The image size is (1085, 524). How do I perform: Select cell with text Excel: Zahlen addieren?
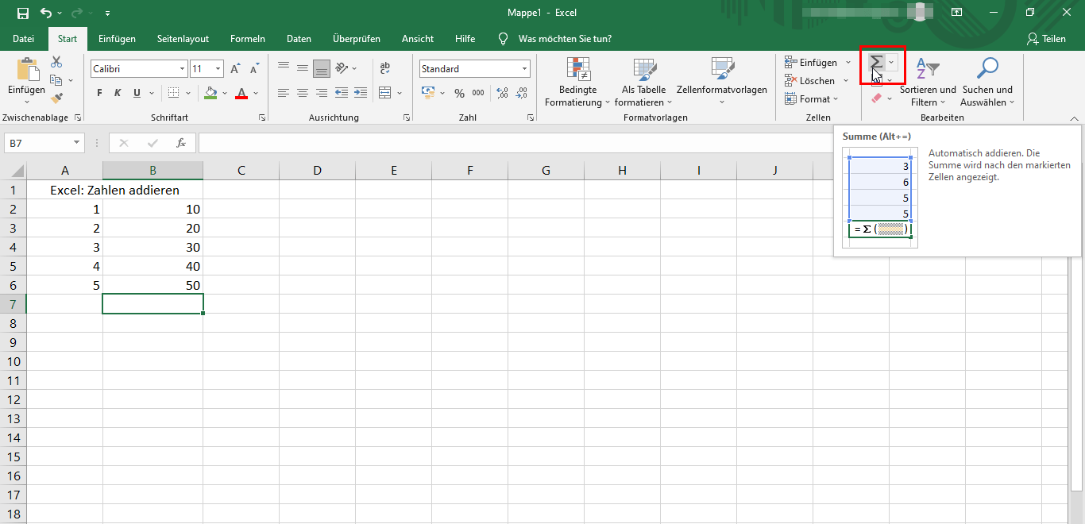[114, 191]
